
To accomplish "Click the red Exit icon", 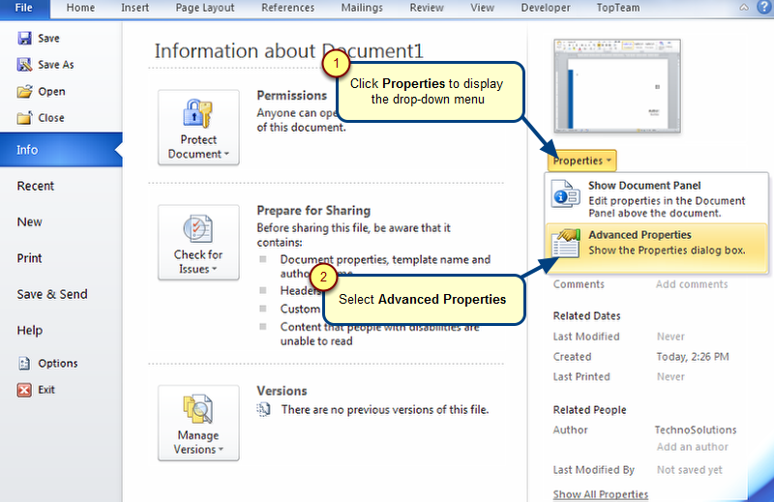I will (x=24, y=390).
